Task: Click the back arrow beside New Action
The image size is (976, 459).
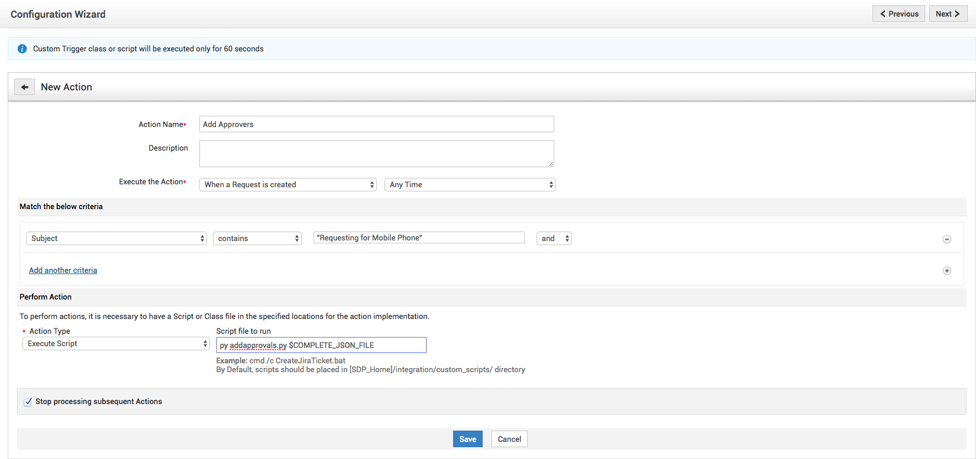Action: click(x=24, y=87)
